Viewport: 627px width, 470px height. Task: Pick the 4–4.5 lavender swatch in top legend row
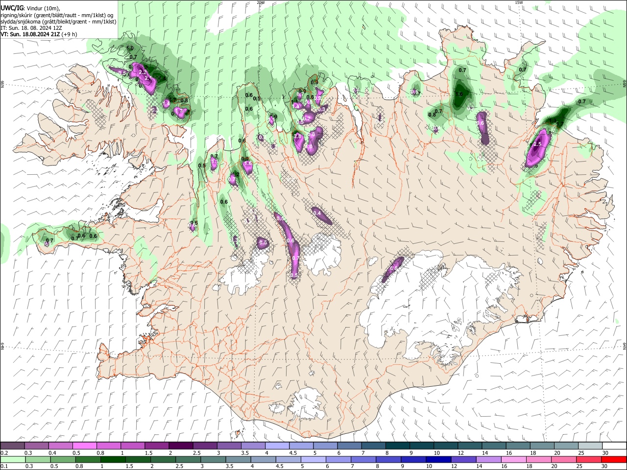click(277, 446)
